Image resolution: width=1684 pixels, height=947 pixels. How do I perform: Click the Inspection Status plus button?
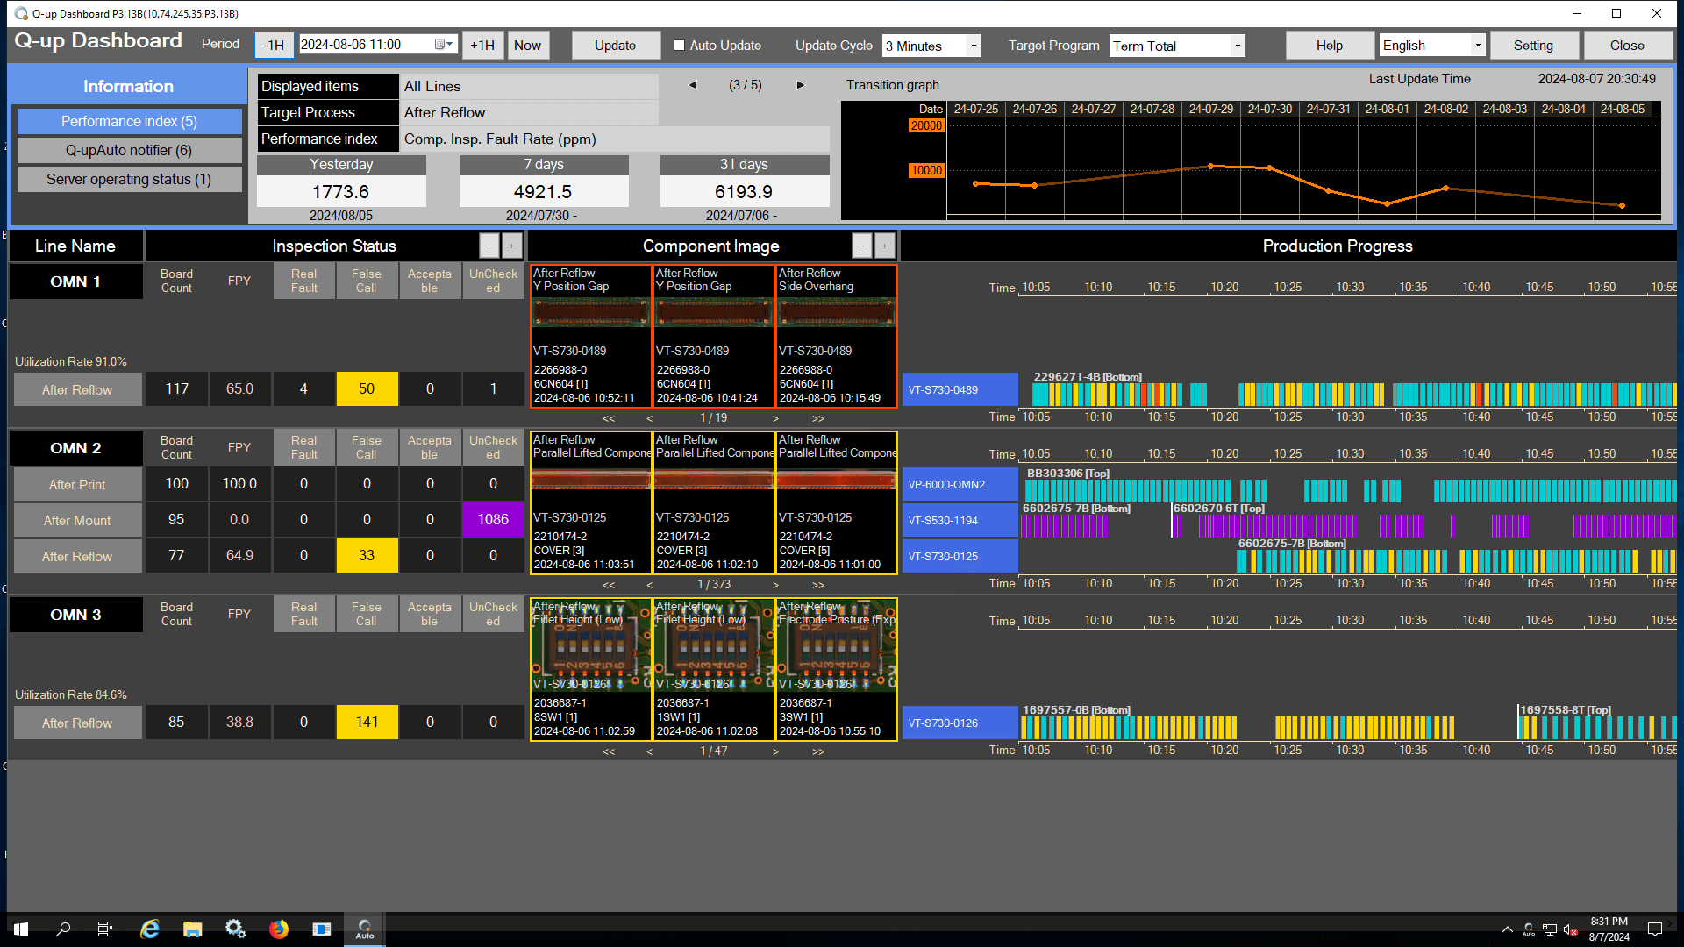[x=512, y=246]
